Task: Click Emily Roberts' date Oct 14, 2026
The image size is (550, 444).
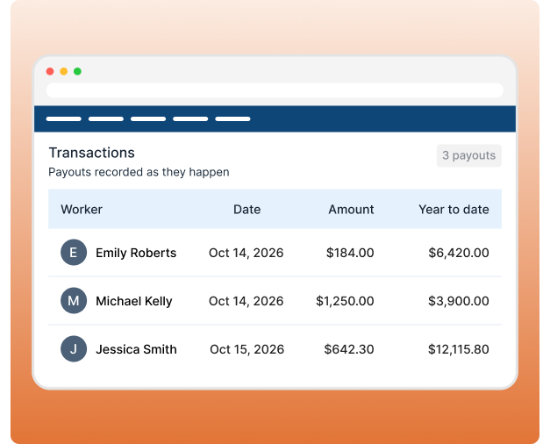Action: coord(246,253)
